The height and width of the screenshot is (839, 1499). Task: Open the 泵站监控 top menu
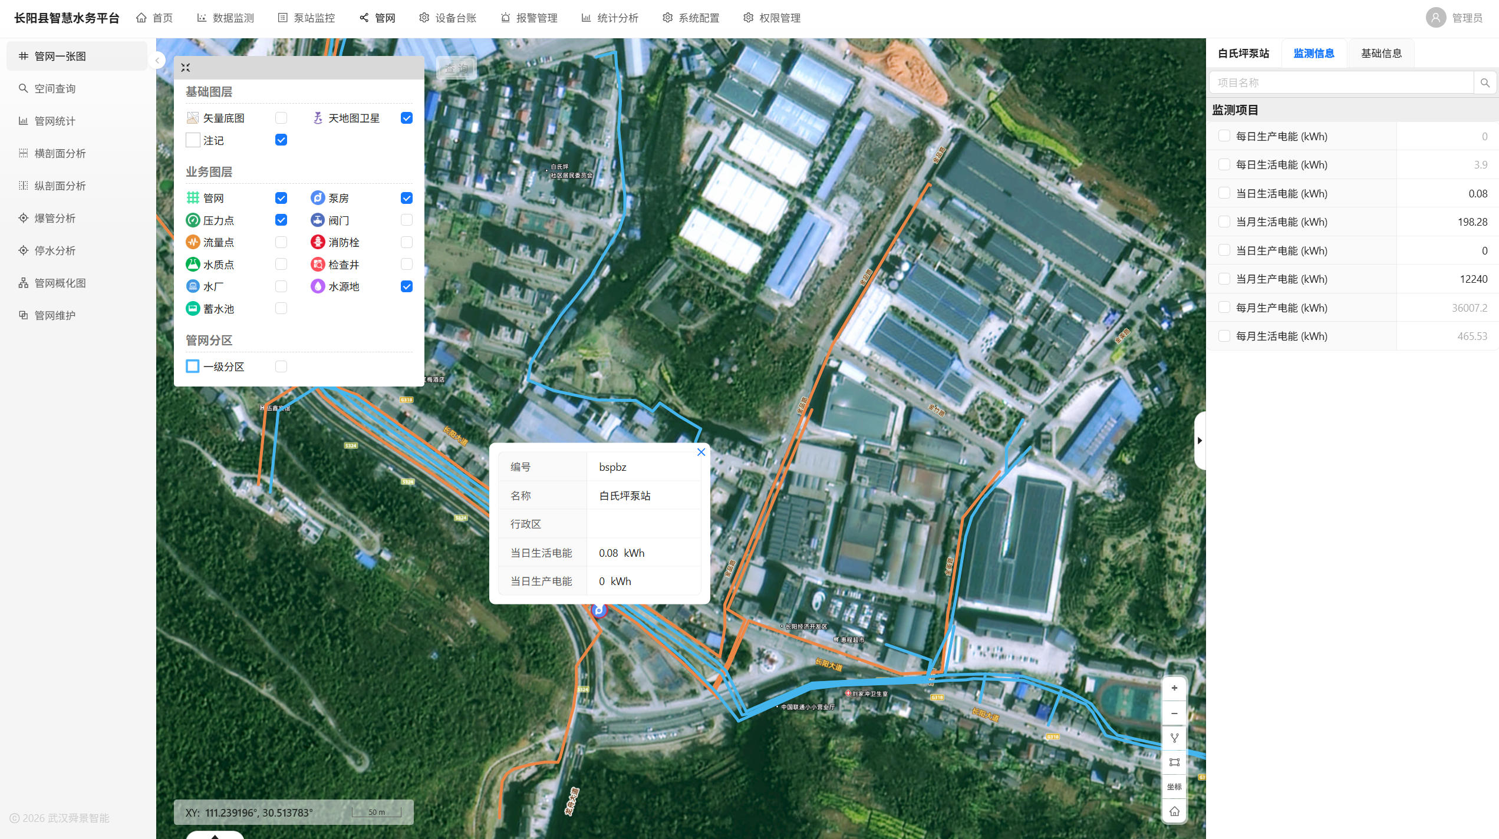tap(307, 18)
